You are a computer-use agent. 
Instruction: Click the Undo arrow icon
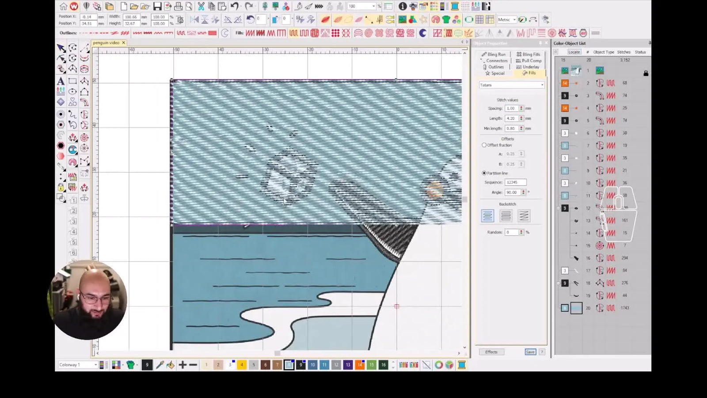click(234, 6)
